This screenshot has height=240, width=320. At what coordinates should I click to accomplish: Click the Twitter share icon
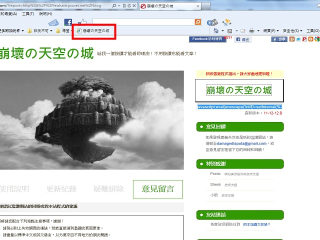[x=298, y=39]
